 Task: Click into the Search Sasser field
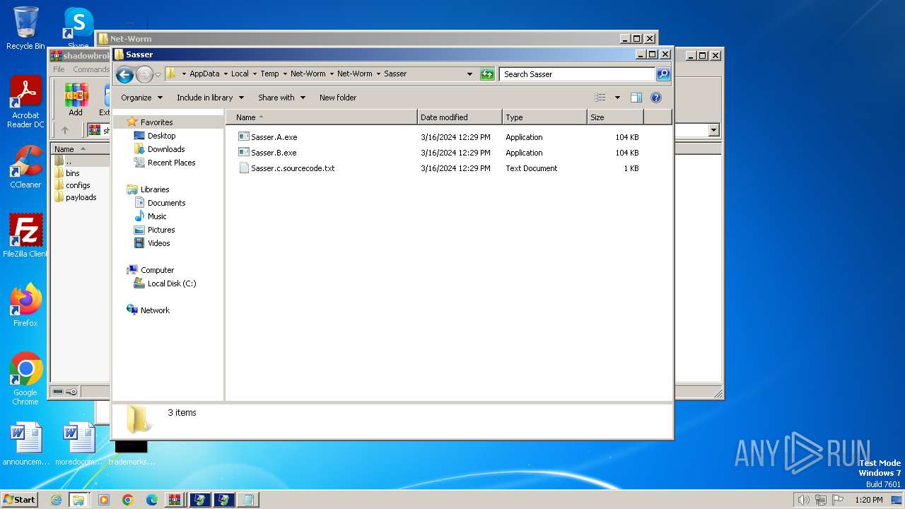tap(577, 74)
